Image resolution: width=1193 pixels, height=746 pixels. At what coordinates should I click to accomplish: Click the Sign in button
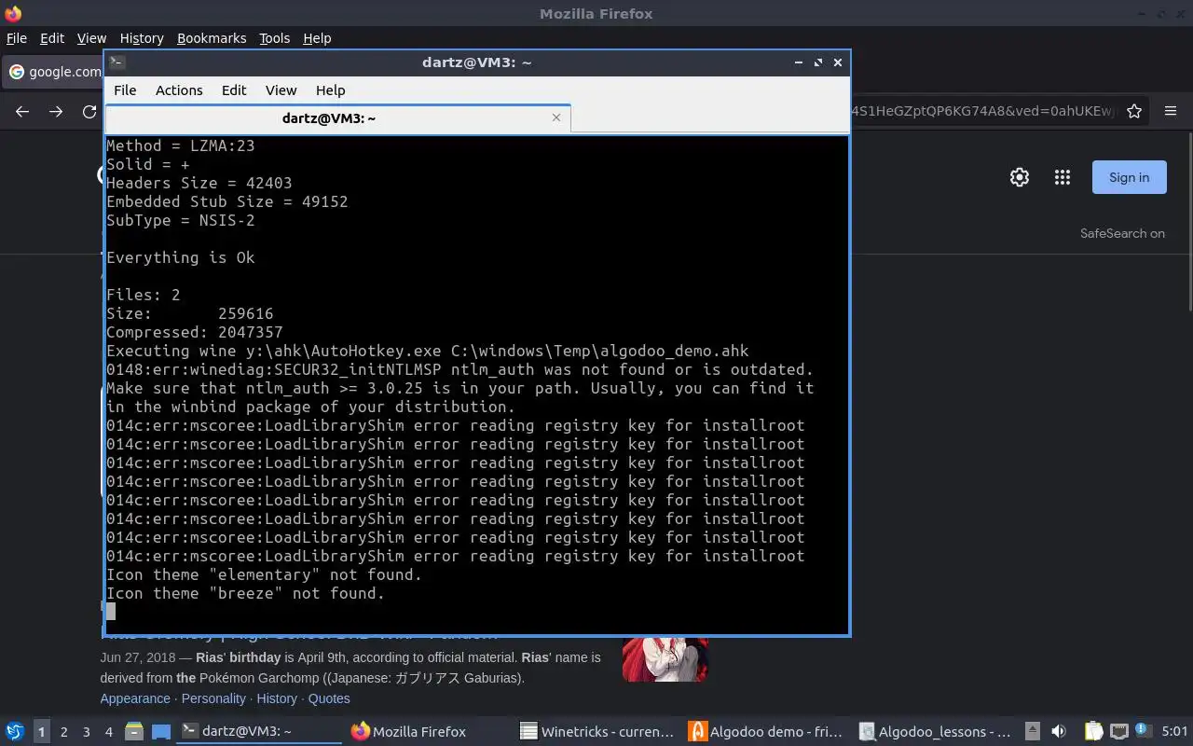(1129, 177)
